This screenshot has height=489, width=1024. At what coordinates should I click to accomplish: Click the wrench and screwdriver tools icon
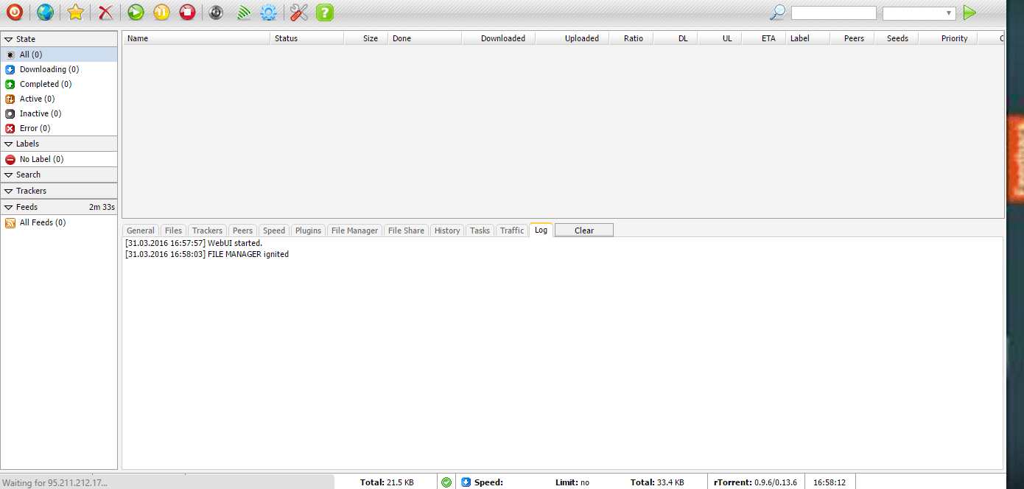click(298, 12)
